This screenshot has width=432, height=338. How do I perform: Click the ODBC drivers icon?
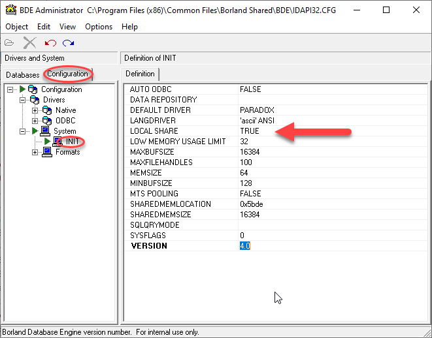[47, 121]
